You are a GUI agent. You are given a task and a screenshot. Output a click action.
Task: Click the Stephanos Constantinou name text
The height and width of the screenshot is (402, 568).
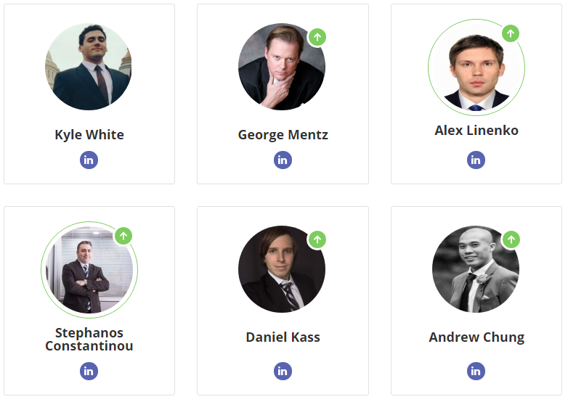point(89,340)
